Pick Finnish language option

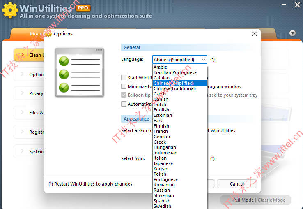180,126
